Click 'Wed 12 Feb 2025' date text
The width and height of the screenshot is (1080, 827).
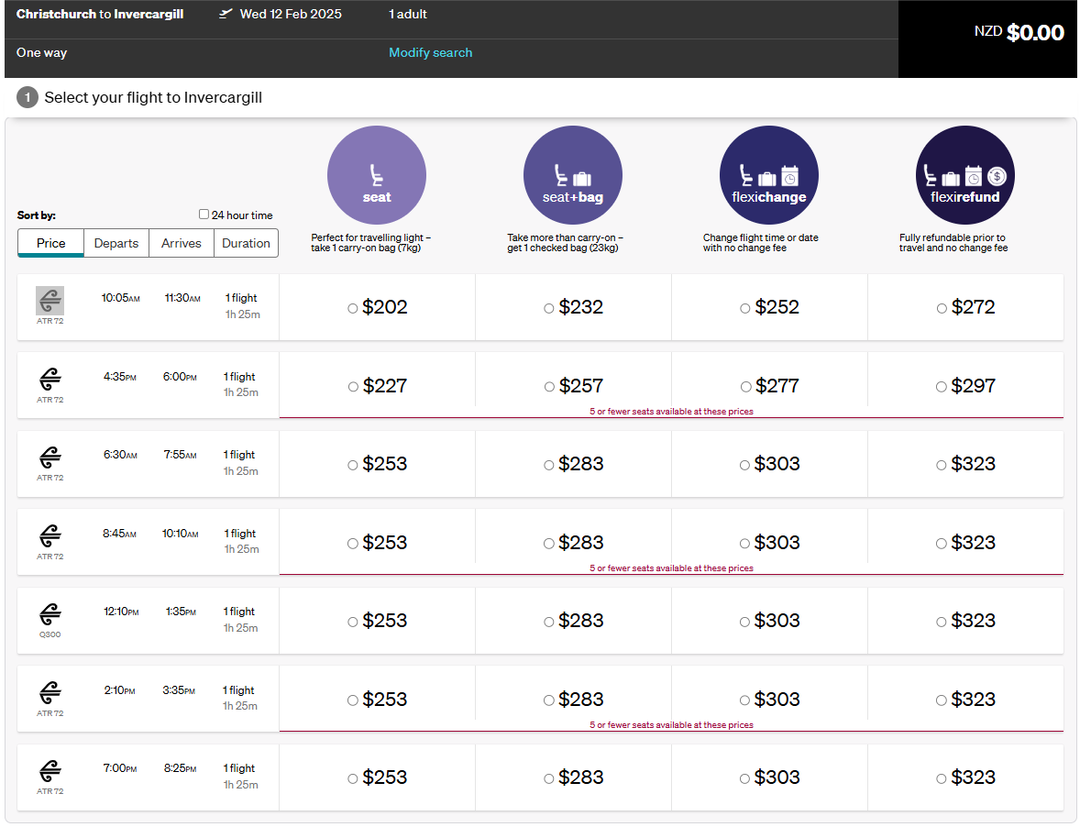(291, 14)
